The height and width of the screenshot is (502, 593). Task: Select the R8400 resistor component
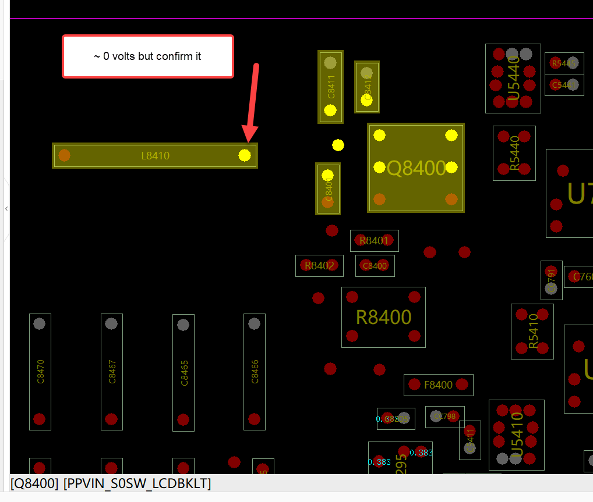383,317
